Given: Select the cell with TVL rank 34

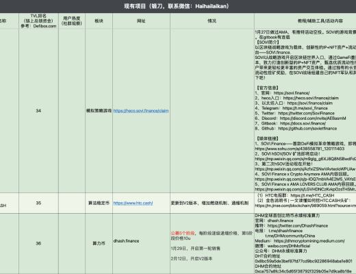Looking at the screenshot, I should pos(38,111).
